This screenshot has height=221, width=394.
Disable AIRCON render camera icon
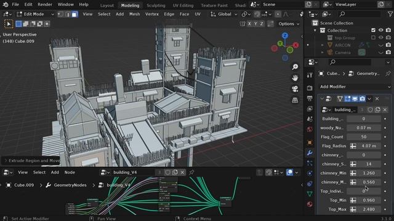pos(388,45)
